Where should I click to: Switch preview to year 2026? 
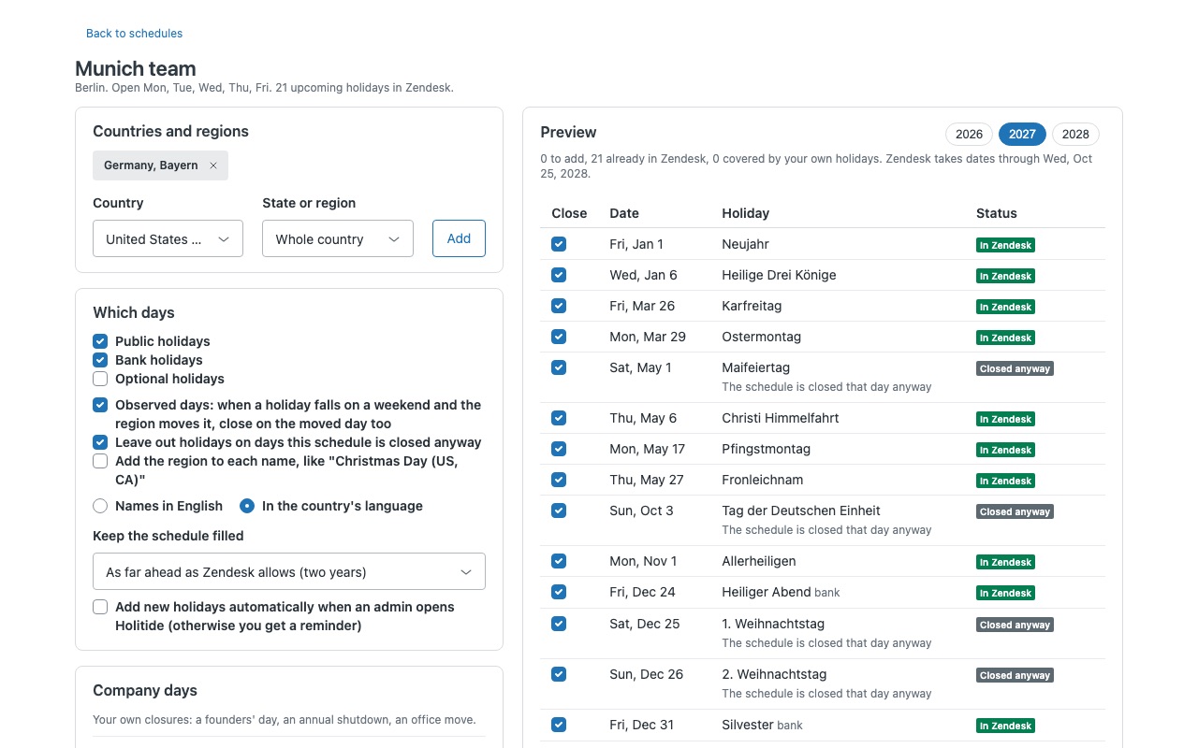[x=969, y=134]
